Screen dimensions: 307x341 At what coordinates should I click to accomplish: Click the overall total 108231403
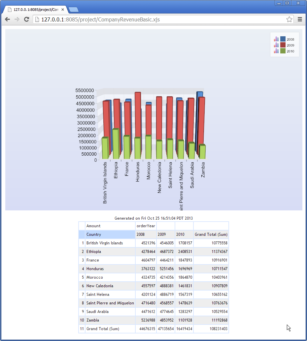pos(219,328)
